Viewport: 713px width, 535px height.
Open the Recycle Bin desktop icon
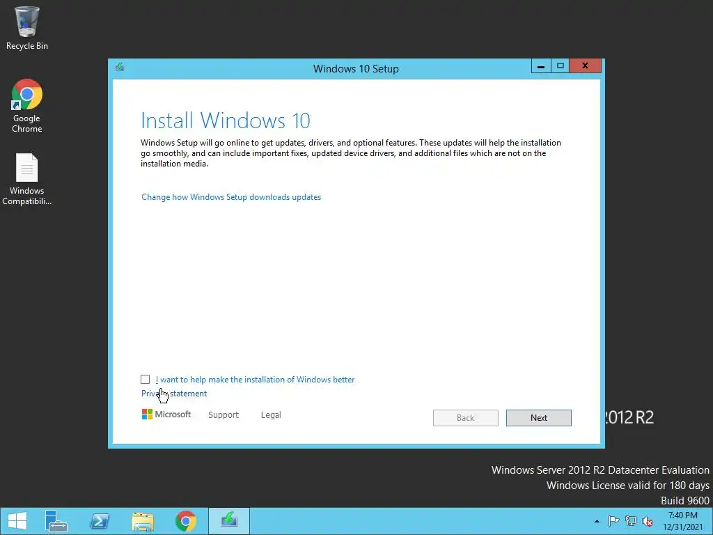27,27
